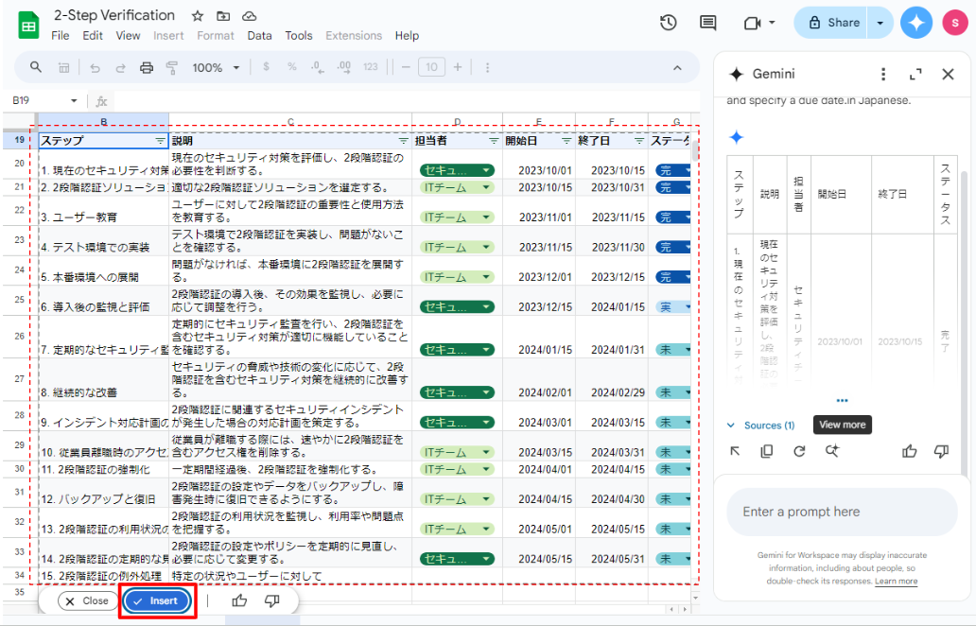Click the Enter a prompt here field
This screenshot has width=976, height=626.
842,512
